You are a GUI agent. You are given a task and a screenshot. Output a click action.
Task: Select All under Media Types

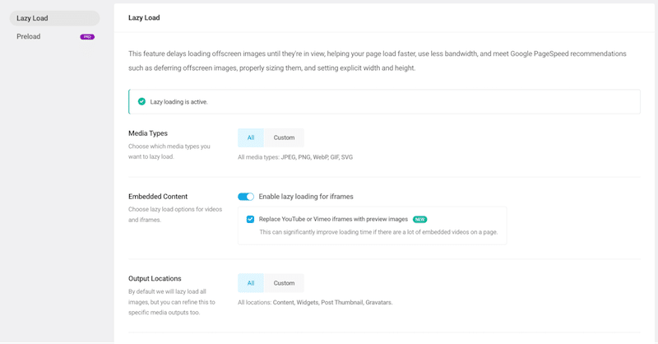click(251, 137)
